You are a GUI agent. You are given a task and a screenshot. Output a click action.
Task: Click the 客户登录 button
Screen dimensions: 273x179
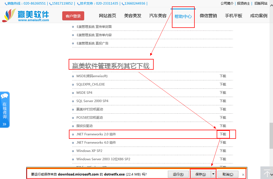point(73,16)
